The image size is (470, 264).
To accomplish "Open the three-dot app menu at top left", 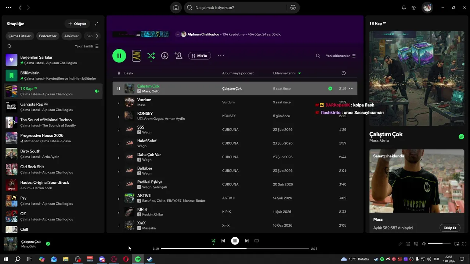I will tap(8, 7).
